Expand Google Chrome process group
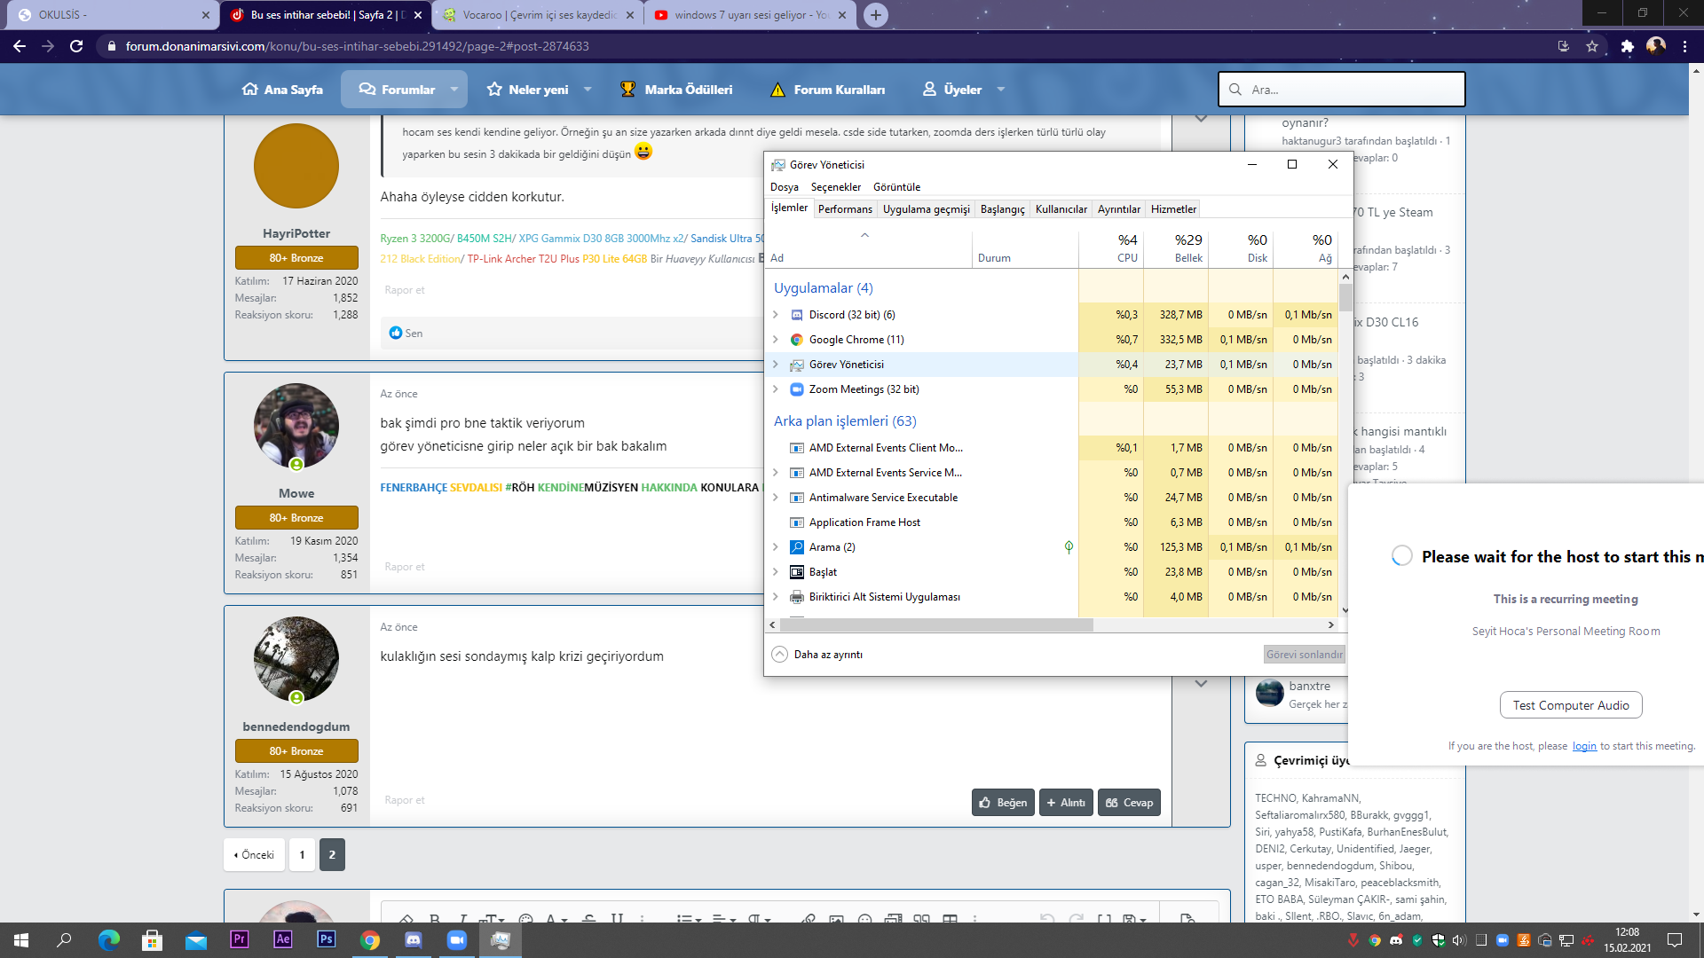The width and height of the screenshot is (1704, 958). [776, 340]
